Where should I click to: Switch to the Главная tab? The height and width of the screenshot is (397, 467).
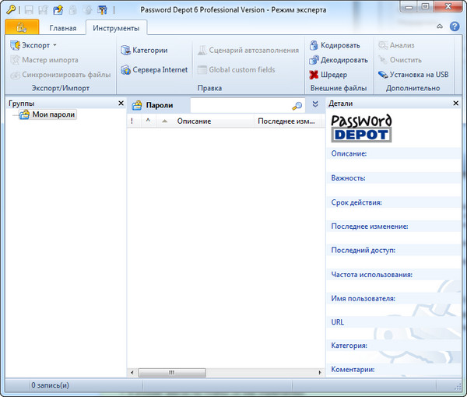[x=63, y=28]
